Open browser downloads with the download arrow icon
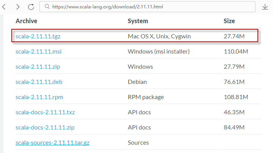This screenshot has height=153, width=273. [x=265, y=7]
